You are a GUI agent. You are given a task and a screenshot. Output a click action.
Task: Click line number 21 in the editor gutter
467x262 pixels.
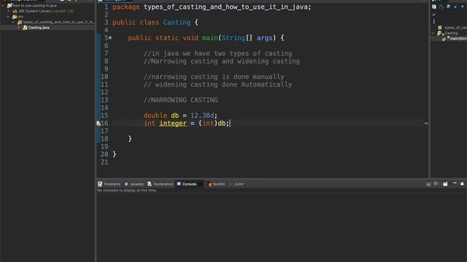point(104,162)
